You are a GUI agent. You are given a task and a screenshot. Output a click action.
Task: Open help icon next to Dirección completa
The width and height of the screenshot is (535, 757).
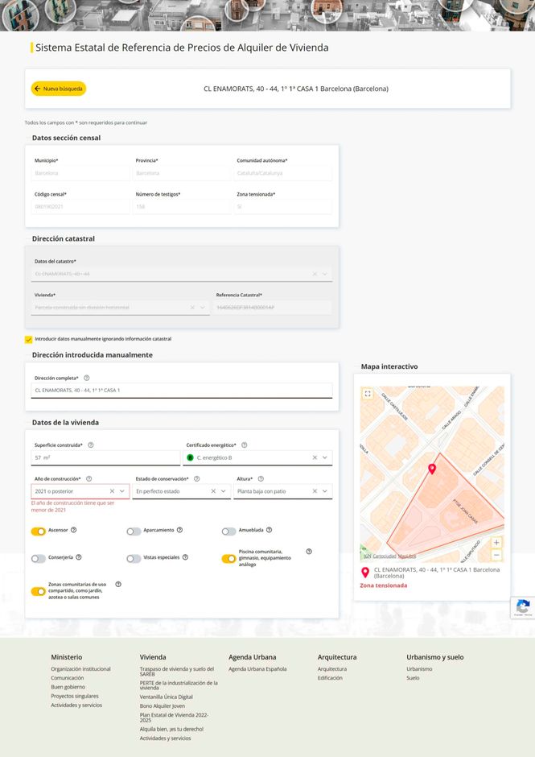pos(86,378)
